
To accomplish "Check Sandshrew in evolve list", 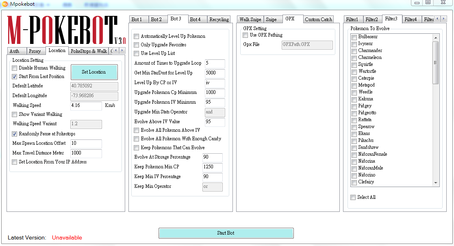I will (x=354, y=148).
